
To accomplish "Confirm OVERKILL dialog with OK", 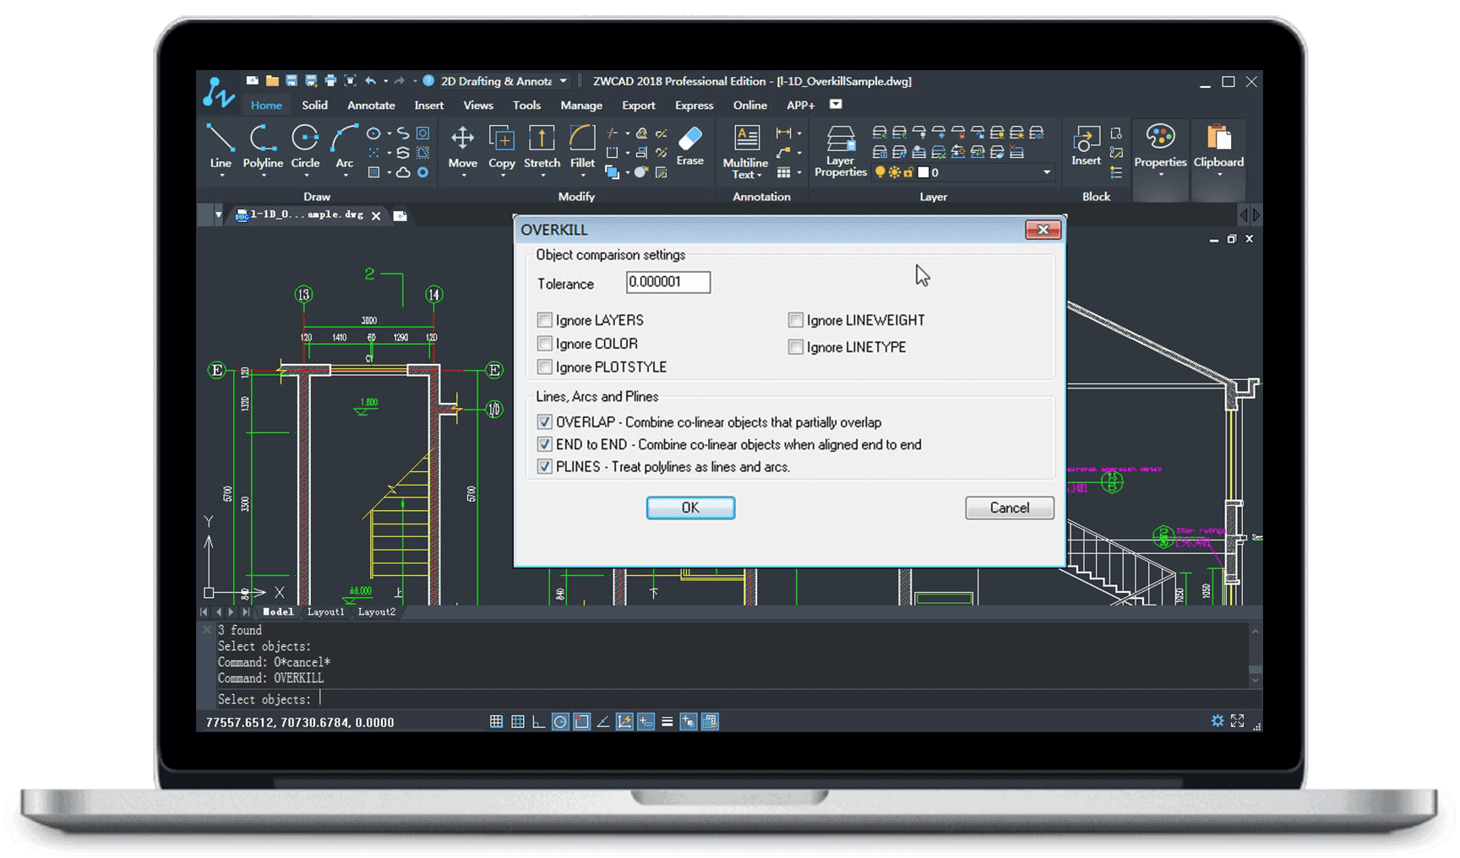I will click(690, 508).
